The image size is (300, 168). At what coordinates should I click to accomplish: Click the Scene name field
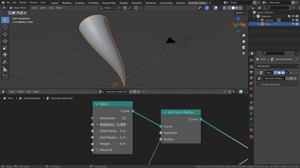241,3
